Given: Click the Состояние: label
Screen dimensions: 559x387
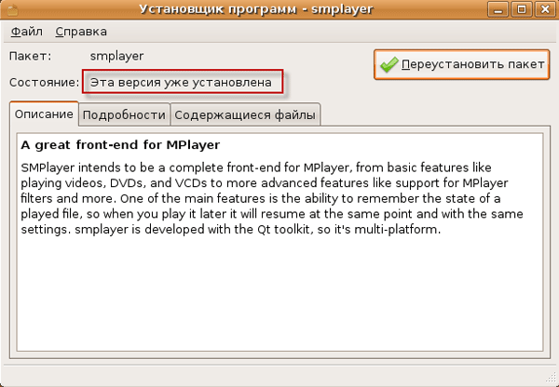Looking at the screenshot, I should coord(45,82).
